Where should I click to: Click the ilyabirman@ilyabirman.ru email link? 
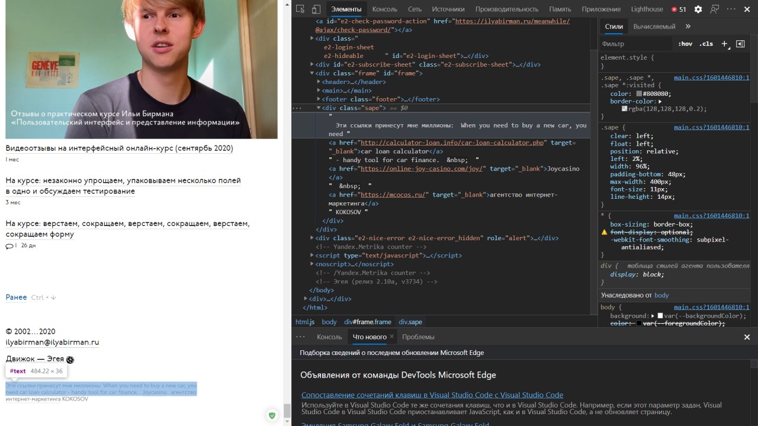[x=52, y=342]
